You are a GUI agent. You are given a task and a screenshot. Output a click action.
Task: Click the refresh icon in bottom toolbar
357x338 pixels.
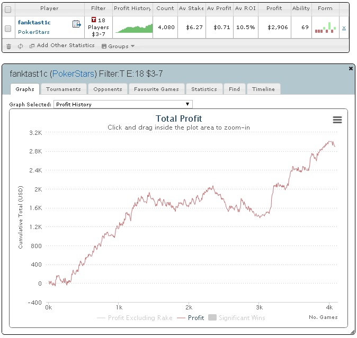point(20,46)
